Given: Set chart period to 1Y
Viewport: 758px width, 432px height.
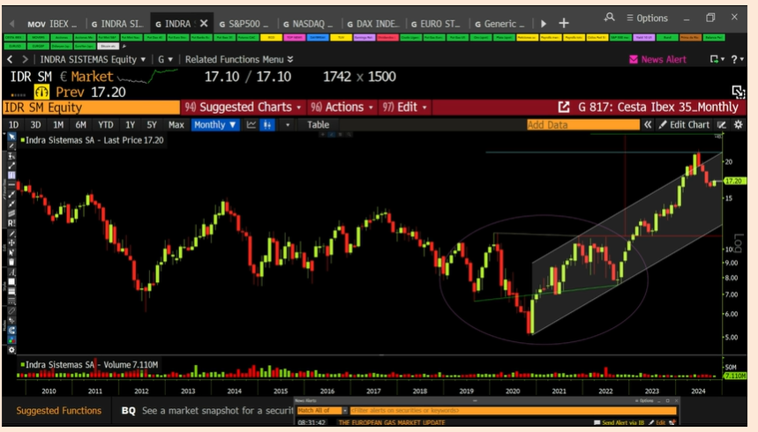Looking at the screenshot, I should coord(130,124).
